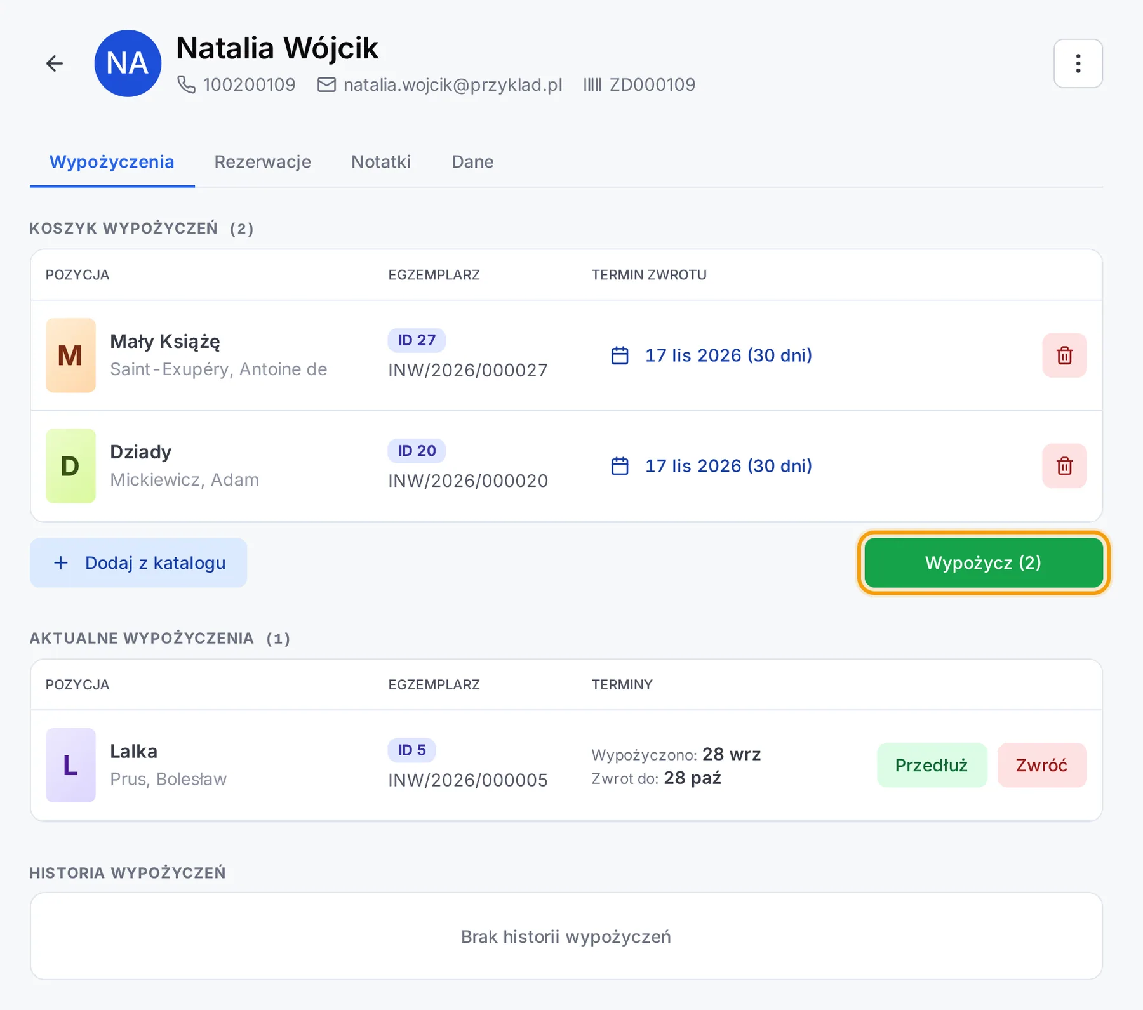1143x1010 pixels.
Task: Return Lalka with the Zwróć button
Action: pyautogui.click(x=1041, y=765)
